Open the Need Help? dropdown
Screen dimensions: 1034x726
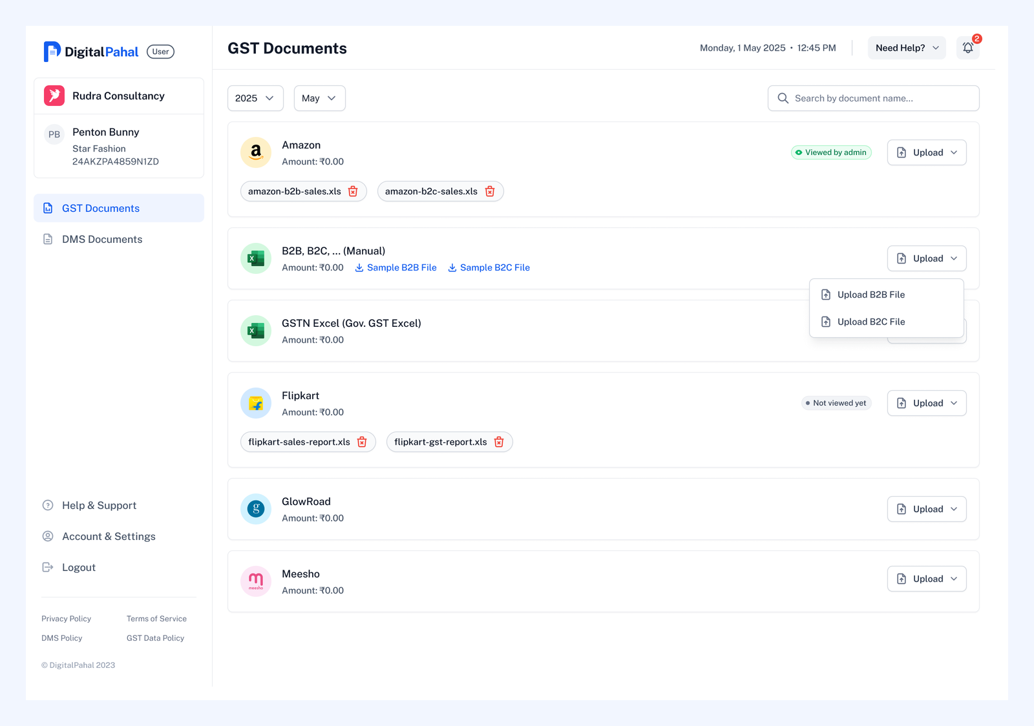[x=906, y=48]
